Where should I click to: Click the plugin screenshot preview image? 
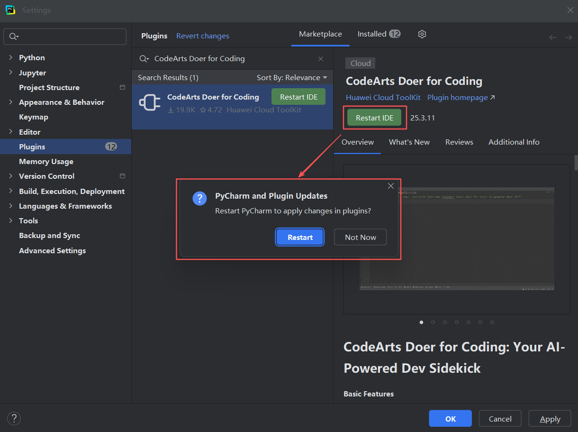tap(457, 239)
